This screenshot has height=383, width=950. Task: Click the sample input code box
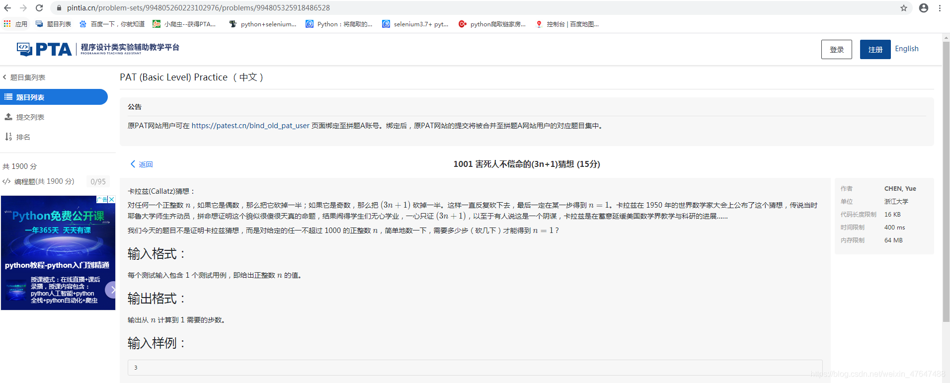[x=475, y=368]
